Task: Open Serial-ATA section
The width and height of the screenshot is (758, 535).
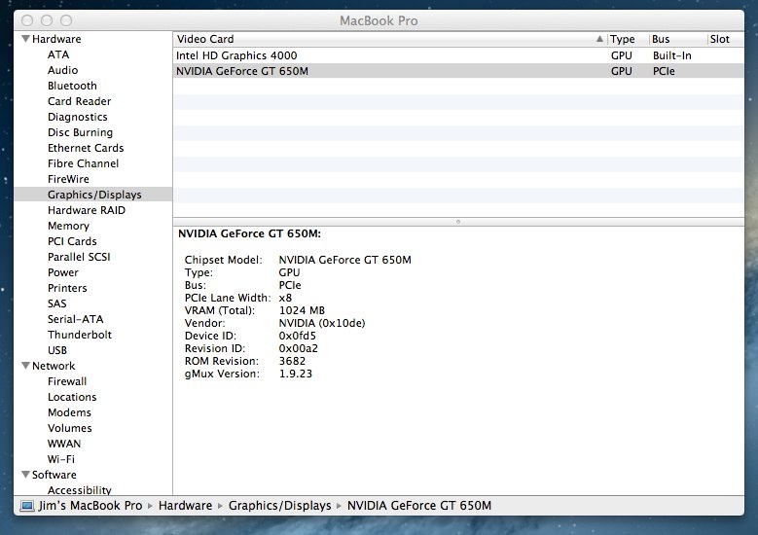Action: 76,319
